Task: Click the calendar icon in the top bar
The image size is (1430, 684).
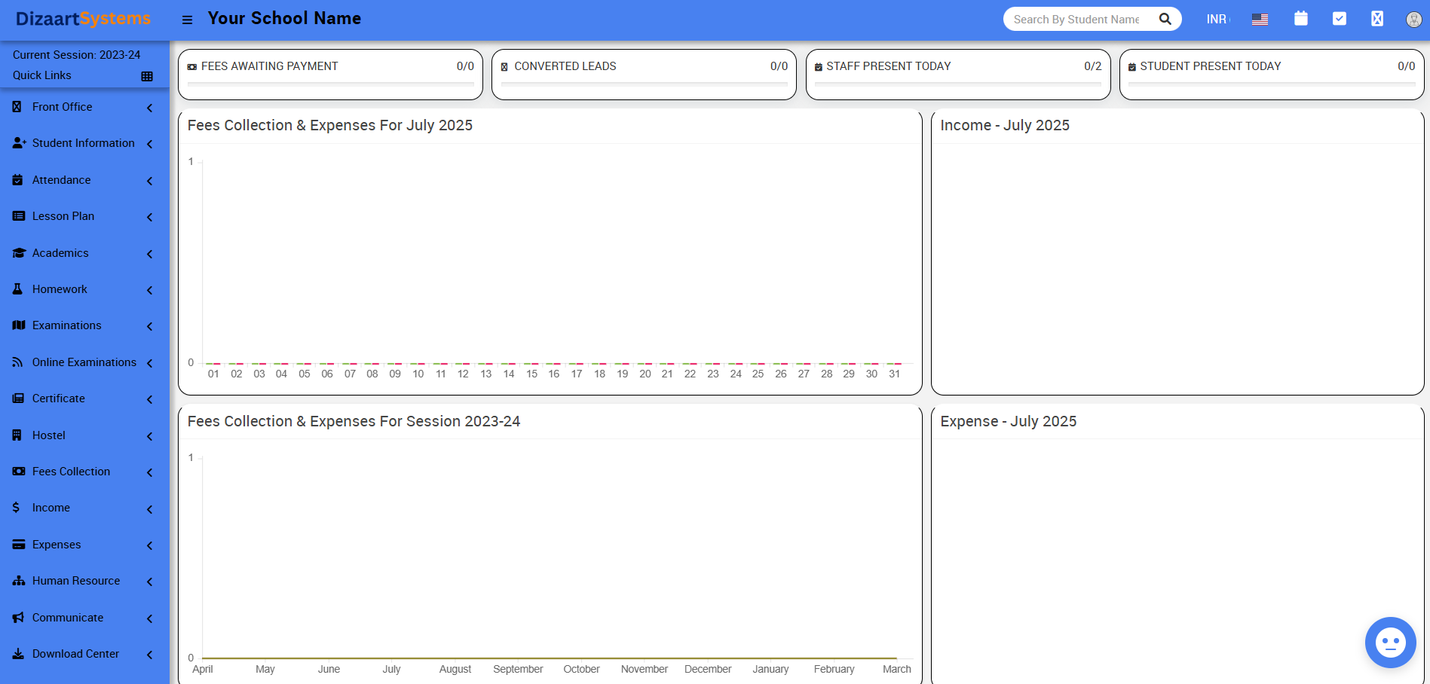Action: click(x=1300, y=18)
